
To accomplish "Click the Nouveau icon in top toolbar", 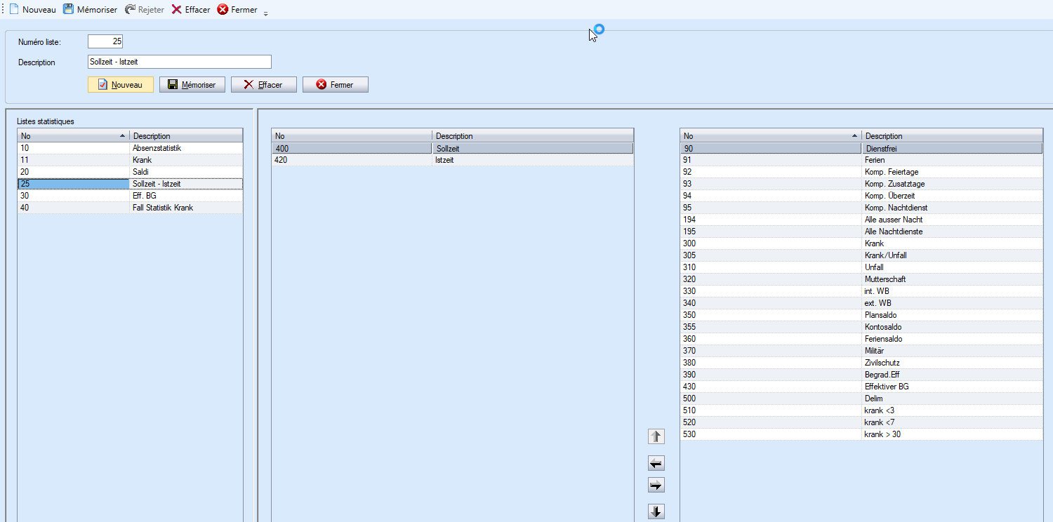I will [x=14, y=10].
